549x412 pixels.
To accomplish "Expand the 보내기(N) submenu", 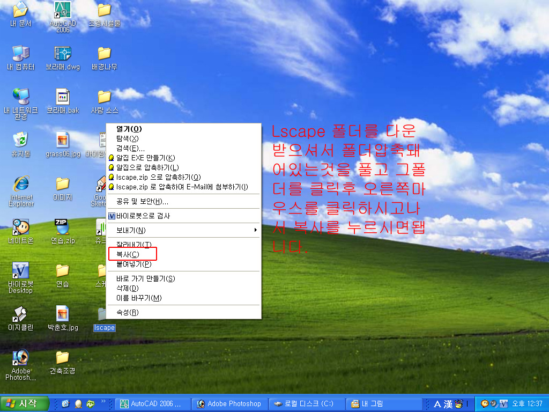I will (184, 230).
